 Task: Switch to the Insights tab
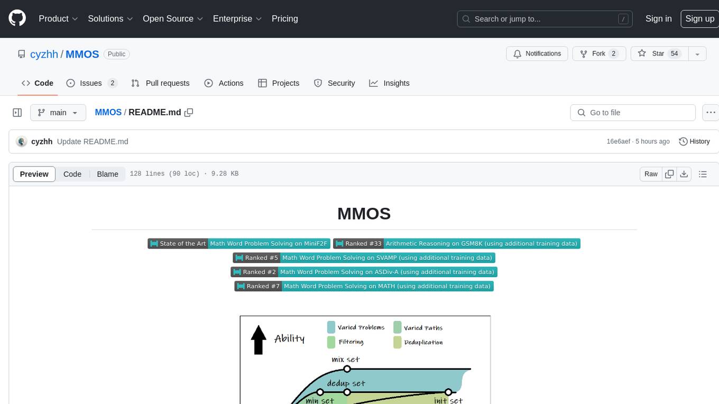(x=389, y=83)
